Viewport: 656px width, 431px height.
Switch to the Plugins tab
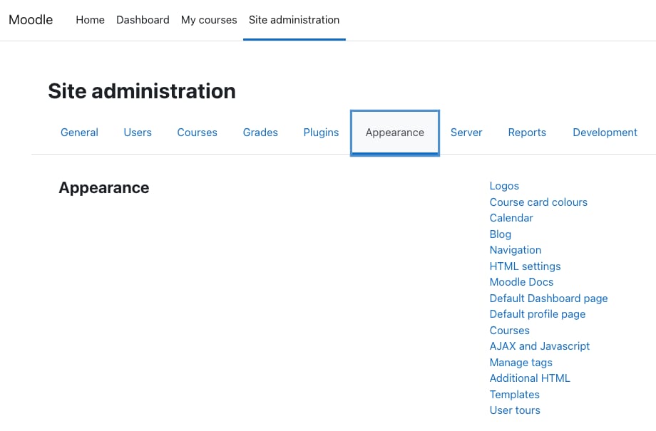321,133
